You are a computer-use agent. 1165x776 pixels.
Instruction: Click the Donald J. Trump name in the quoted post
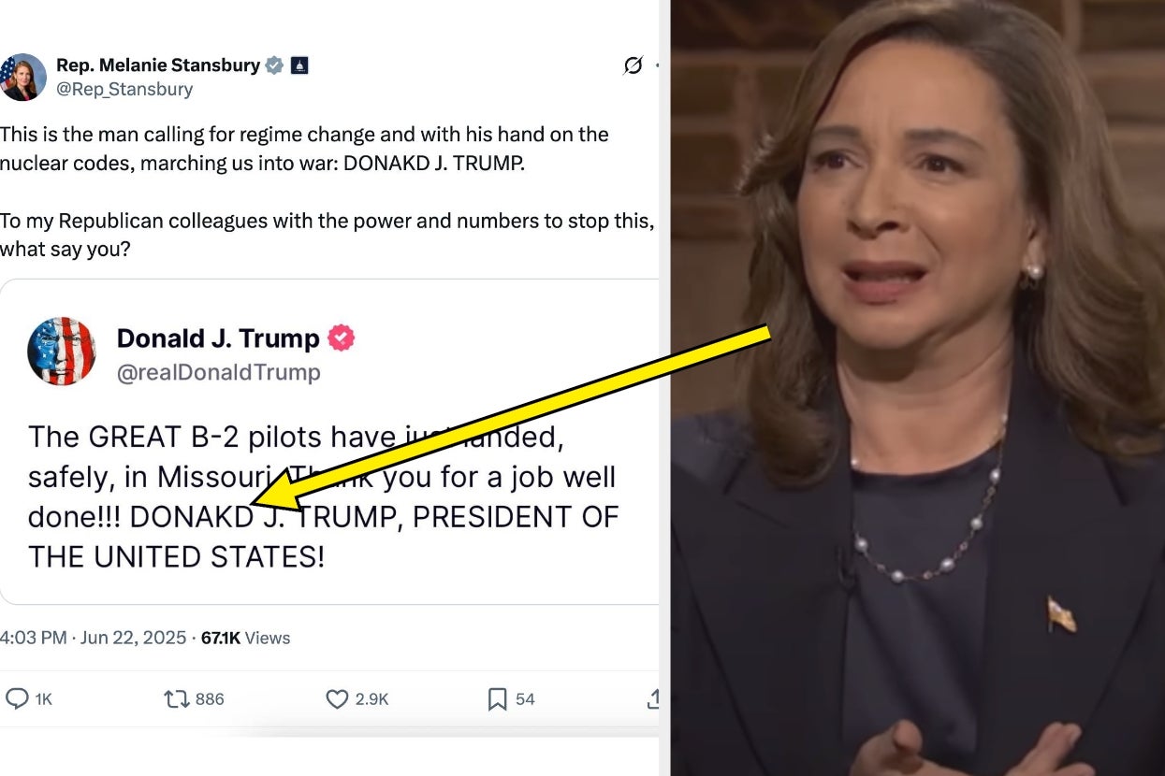218,338
